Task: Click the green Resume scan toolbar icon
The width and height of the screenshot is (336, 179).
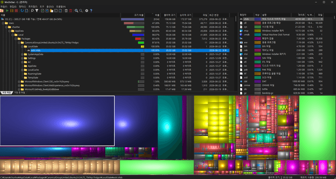Action: coord(7,10)
